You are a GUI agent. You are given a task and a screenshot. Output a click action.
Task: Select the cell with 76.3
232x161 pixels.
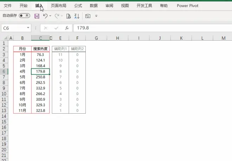click(40, 55)
